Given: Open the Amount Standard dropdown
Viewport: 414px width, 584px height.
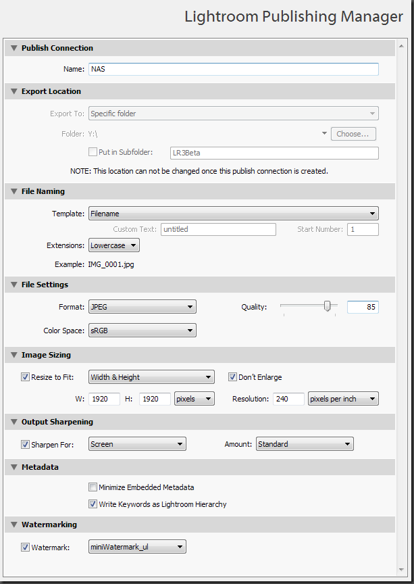Looking at the screenshot, I should click(x=305, y=444).
